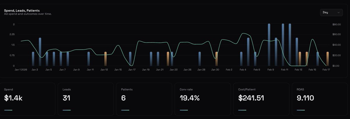The height and width of the screenshot is (119, 350).
Task: Click the 'Feb 11' x-axis label
Action: coord(285,70)
